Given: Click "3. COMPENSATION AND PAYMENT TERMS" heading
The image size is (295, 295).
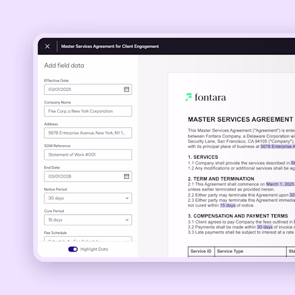Looking at the screenshot, I should (238, 216).
